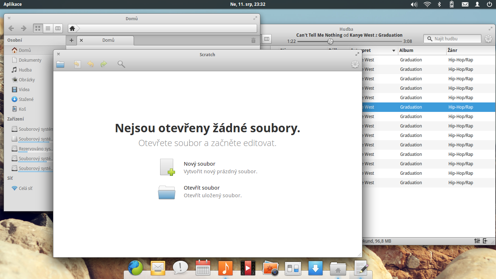Viewport: 496px width, 279px height.
Task: Sort tracks by the Interpret column arrow
Action: [394, 50]
